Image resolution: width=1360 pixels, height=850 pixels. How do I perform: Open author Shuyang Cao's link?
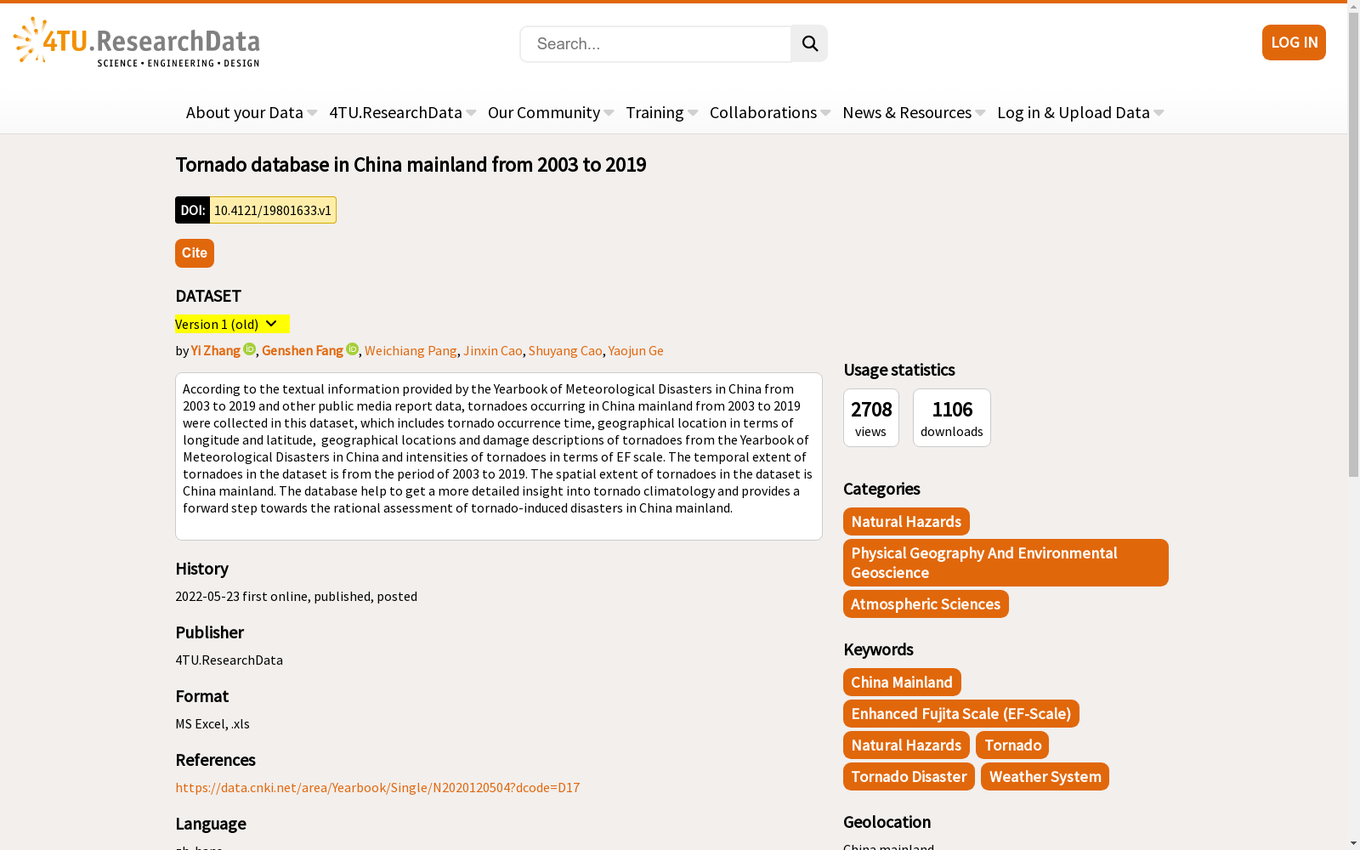(x=565, y=350)
